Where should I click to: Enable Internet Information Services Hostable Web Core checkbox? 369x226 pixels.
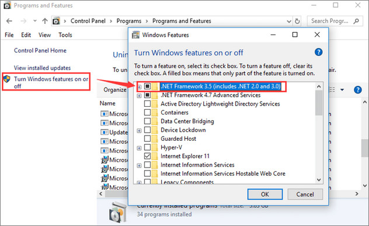[147, 173]
